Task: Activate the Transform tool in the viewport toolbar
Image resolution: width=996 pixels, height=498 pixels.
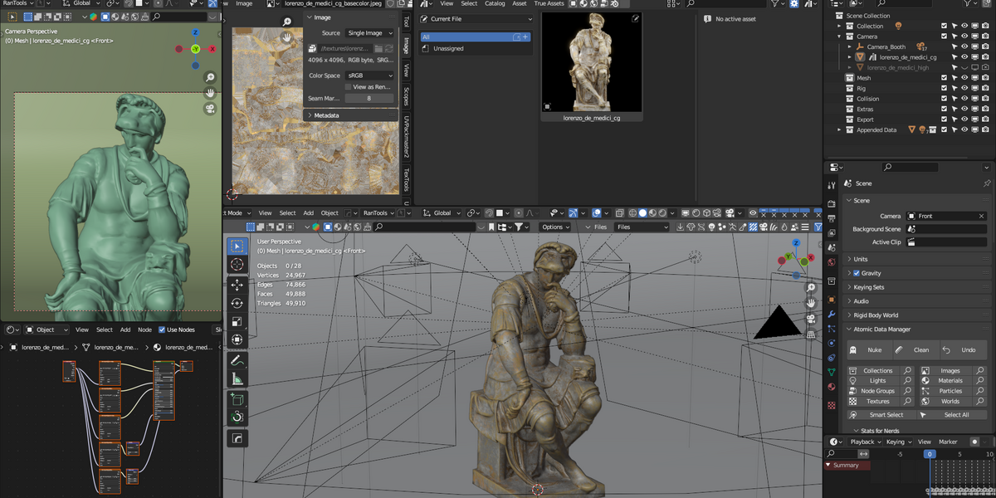Action: [237, 339]
